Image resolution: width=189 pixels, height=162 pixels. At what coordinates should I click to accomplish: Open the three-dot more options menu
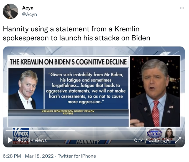[x=182, y=8]
